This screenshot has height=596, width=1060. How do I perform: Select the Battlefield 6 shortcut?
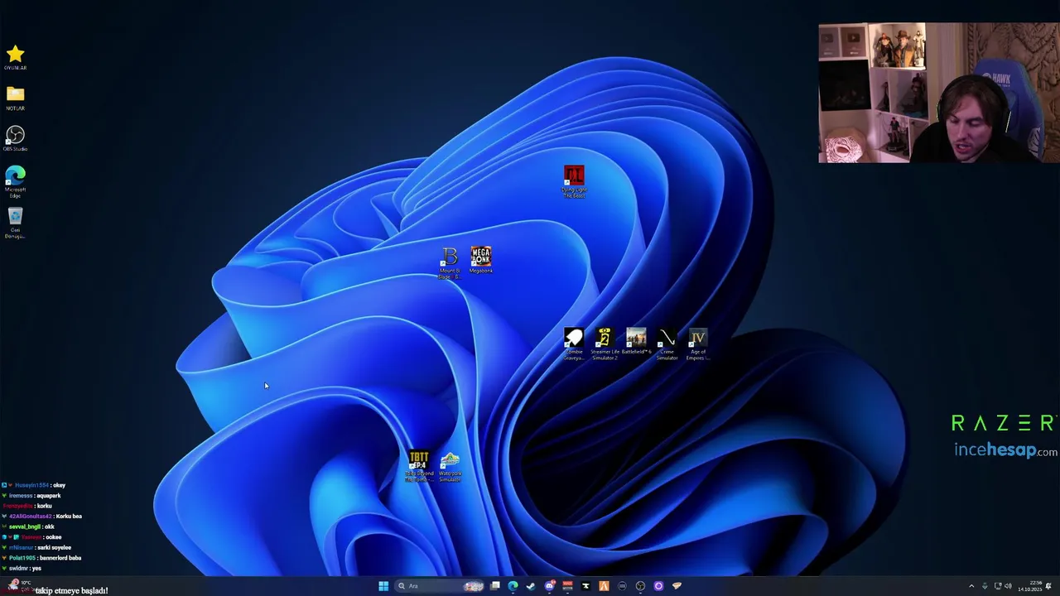636,341
